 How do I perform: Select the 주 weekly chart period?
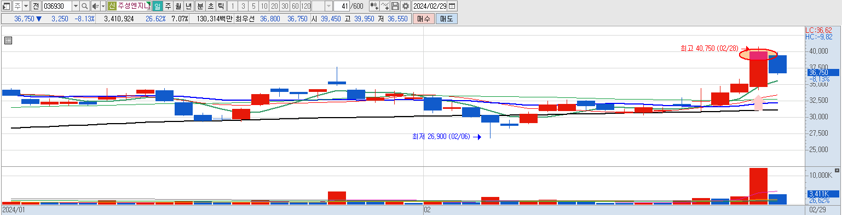(x=168, y=7)
